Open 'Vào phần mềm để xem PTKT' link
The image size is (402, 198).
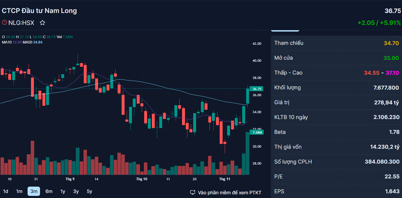229,193
